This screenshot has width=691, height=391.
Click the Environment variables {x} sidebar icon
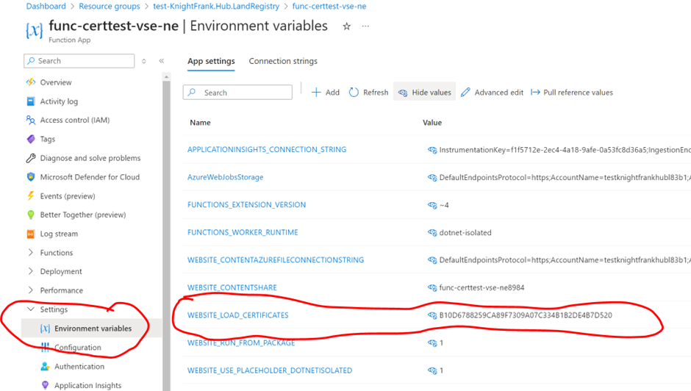coord(45,329)
